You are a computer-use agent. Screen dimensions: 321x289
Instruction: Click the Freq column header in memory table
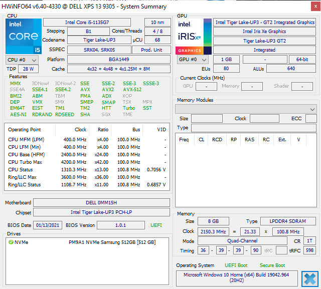coord(184,140)
